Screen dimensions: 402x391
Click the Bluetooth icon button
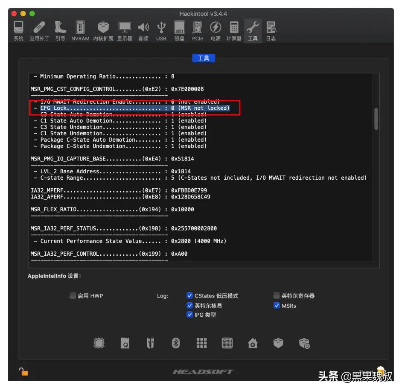(x=176, y=343)
